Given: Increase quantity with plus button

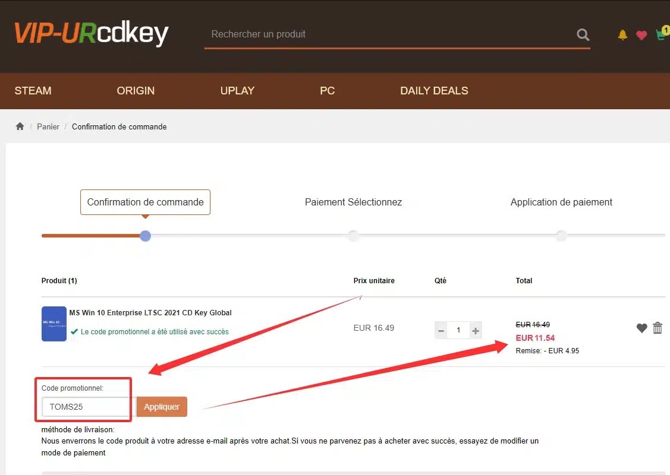Looking at the screenshot, I should coord(475,330).
